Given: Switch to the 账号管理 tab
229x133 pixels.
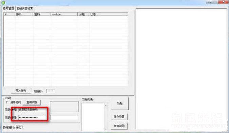Looking at the screenshot, I should [8, 8].
